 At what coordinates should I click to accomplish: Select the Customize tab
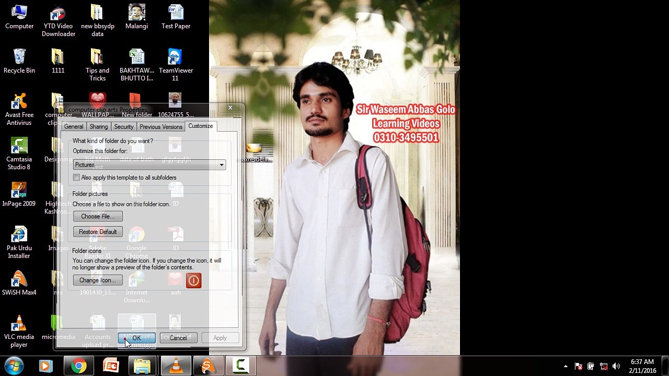click(201, 126)
